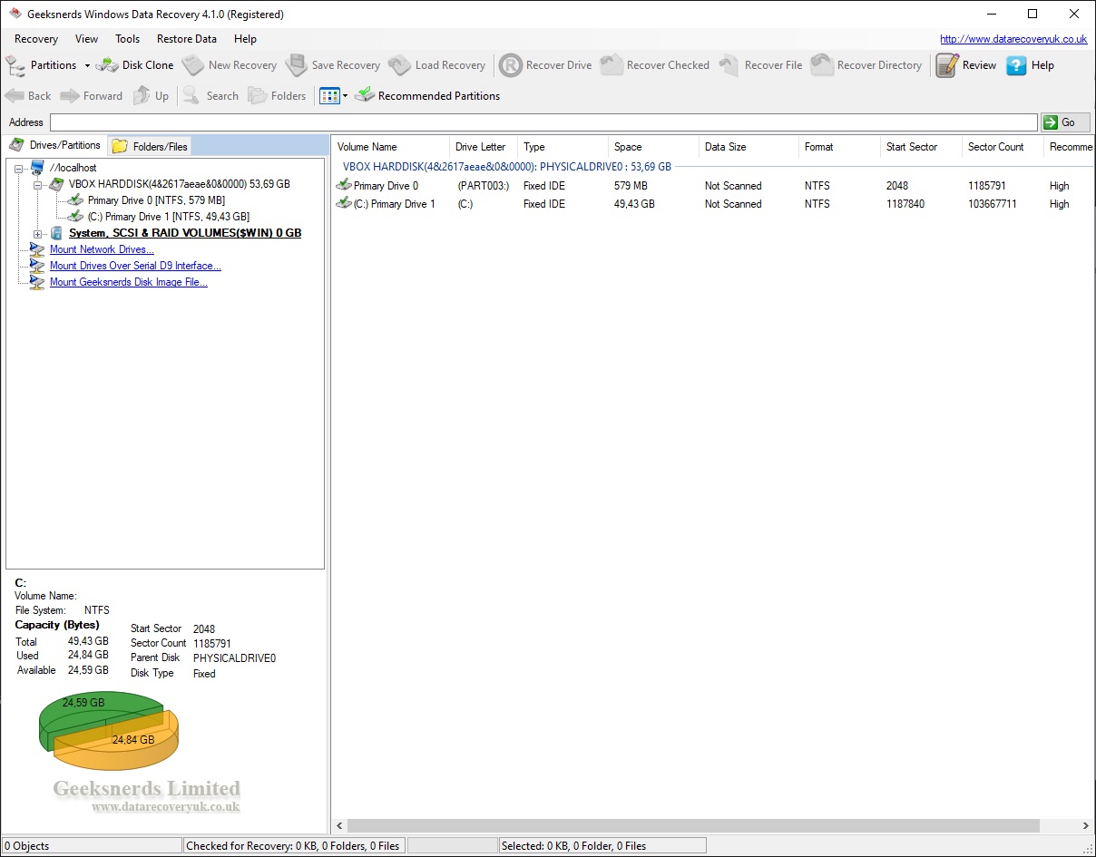Select the 49,43 GB space cell in the list
This screenshot has width=1096, height=857.
(x=634, y=204)
